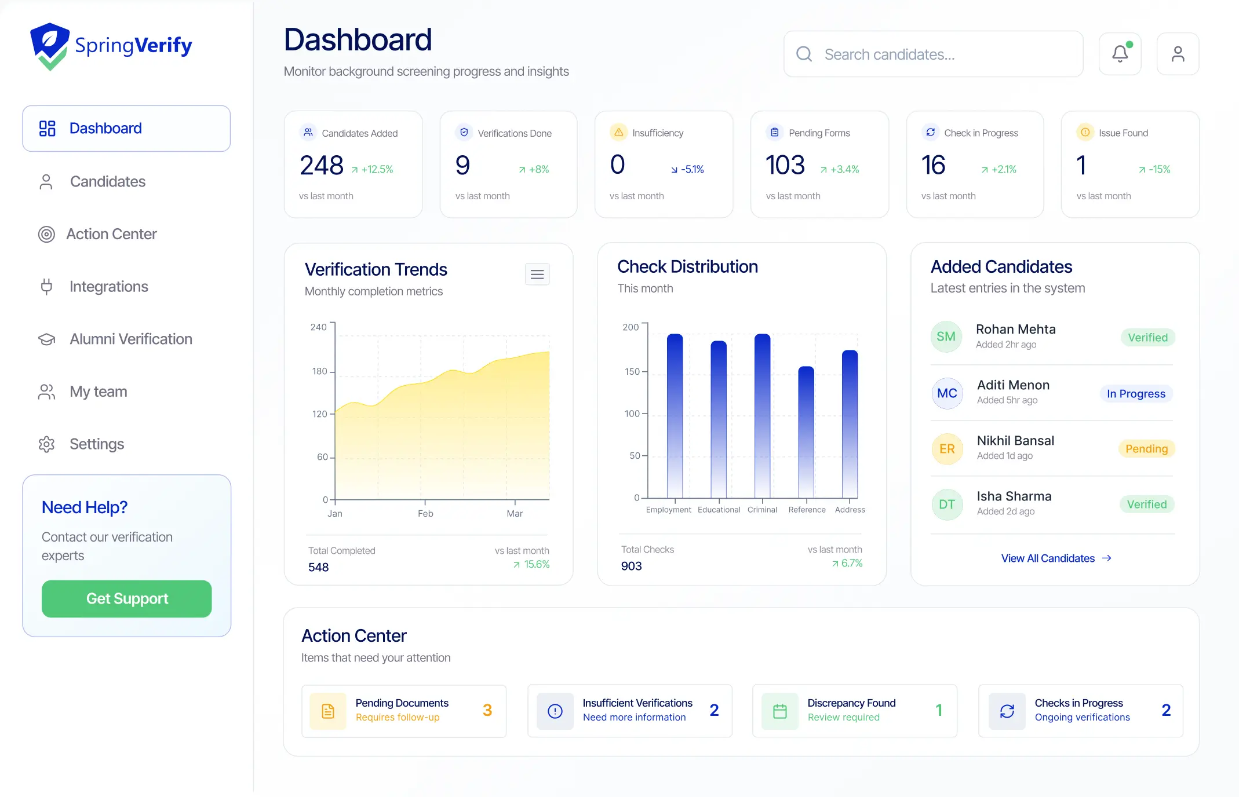Open the Verification Trends hamburger menu
The image size is (1239, 797).
[x=537, y=275]
